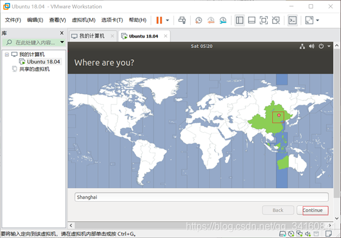
Task: Switch to the Ubuntu 18.04 tab
Action: pos(143,36)
